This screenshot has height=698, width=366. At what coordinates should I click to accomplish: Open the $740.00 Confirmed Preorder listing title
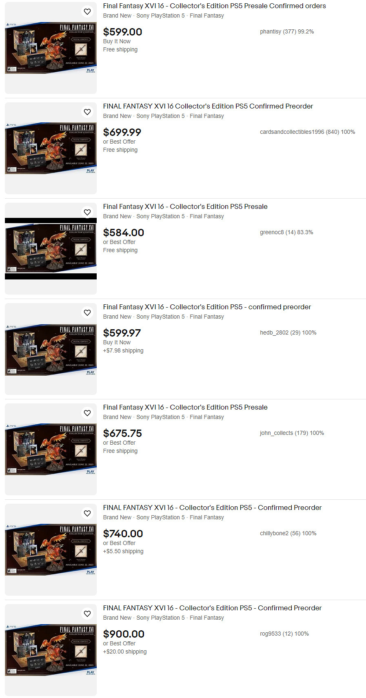212,508
